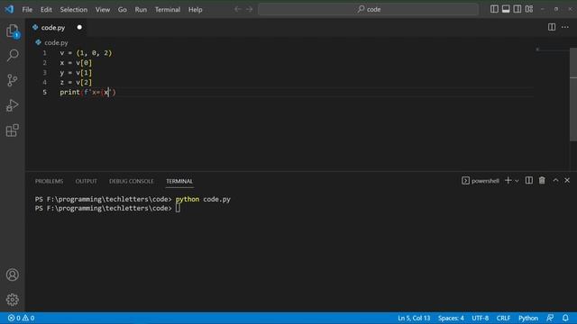Viewport: 577px width, 324px height.
Task: Close the terminal panel
Action: point(567,180)
